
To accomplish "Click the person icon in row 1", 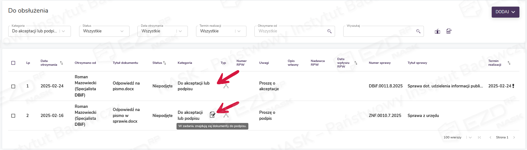I will [x=226, y=86].
